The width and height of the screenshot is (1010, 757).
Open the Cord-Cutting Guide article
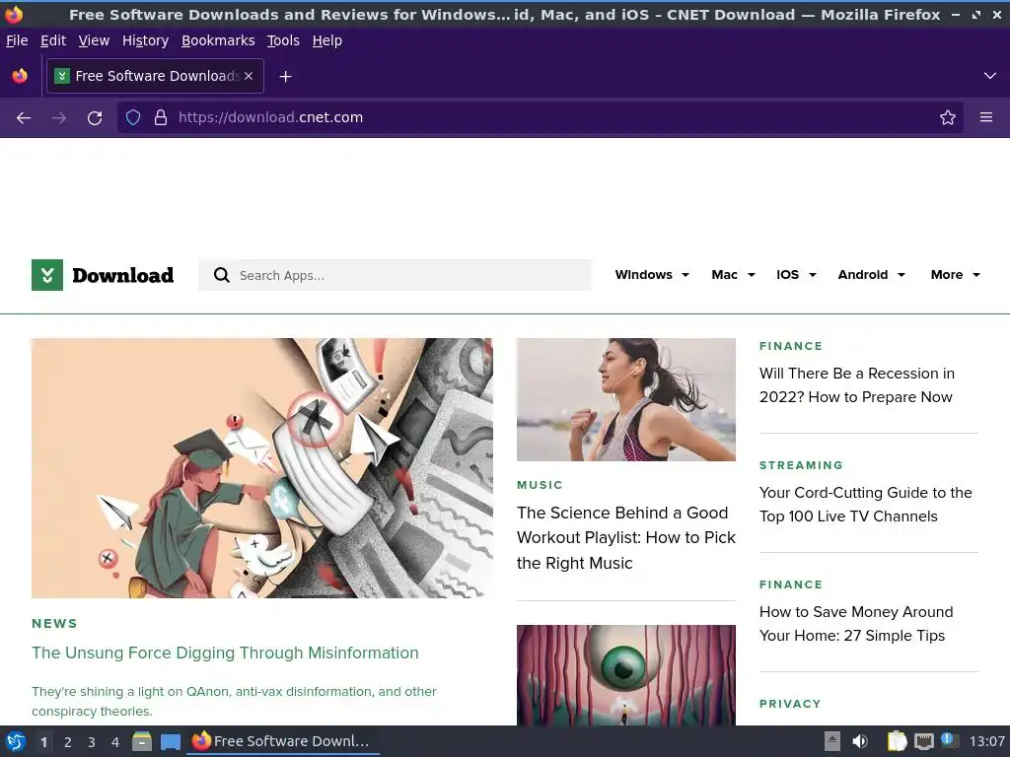click(866, 504)
